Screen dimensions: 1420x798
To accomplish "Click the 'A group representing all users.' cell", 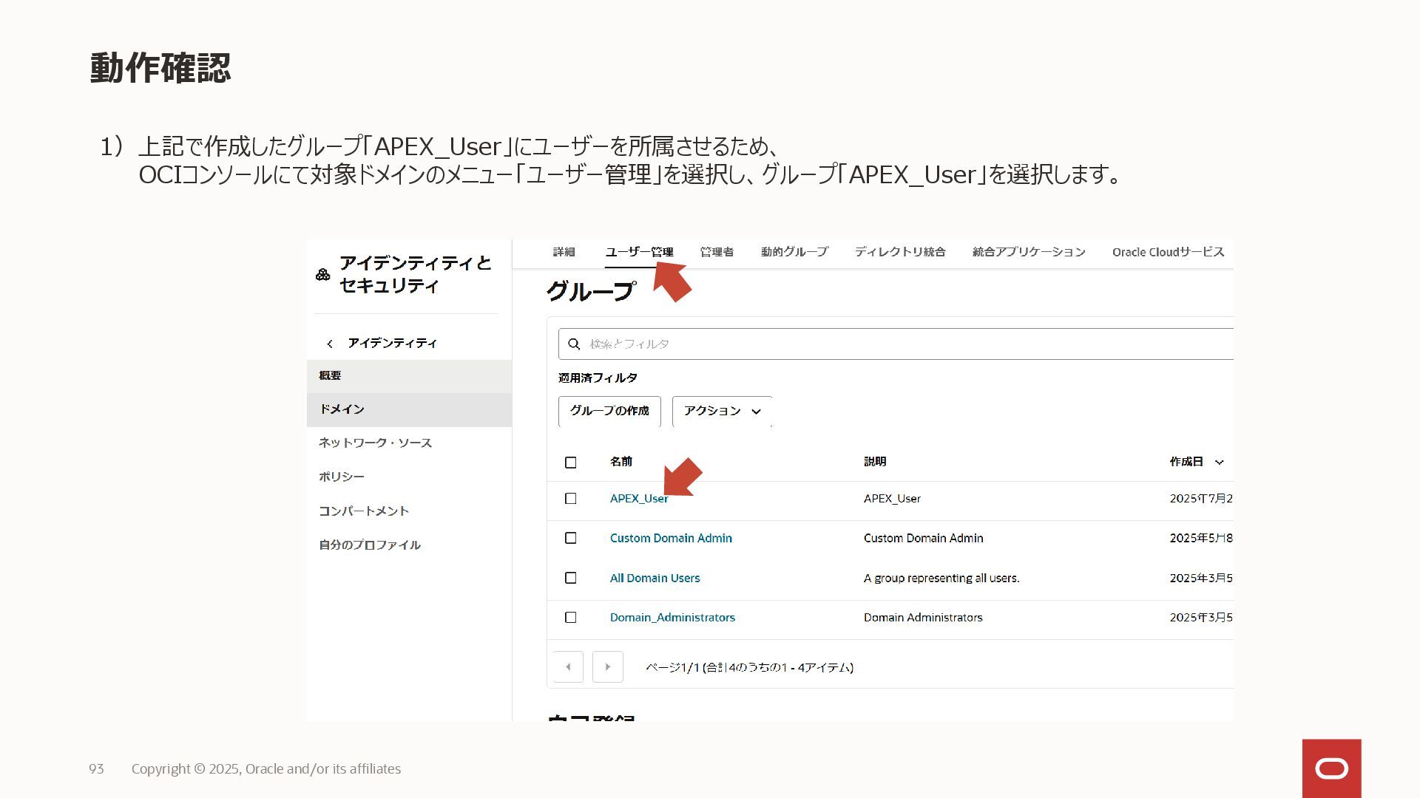I will 941,578.
